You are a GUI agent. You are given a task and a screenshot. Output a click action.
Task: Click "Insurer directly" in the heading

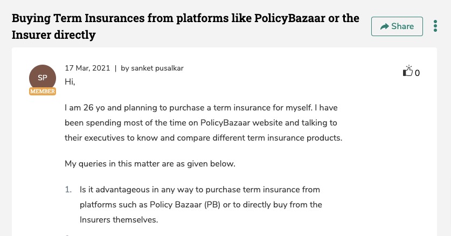pyautogui.click(x=54, y=35)
